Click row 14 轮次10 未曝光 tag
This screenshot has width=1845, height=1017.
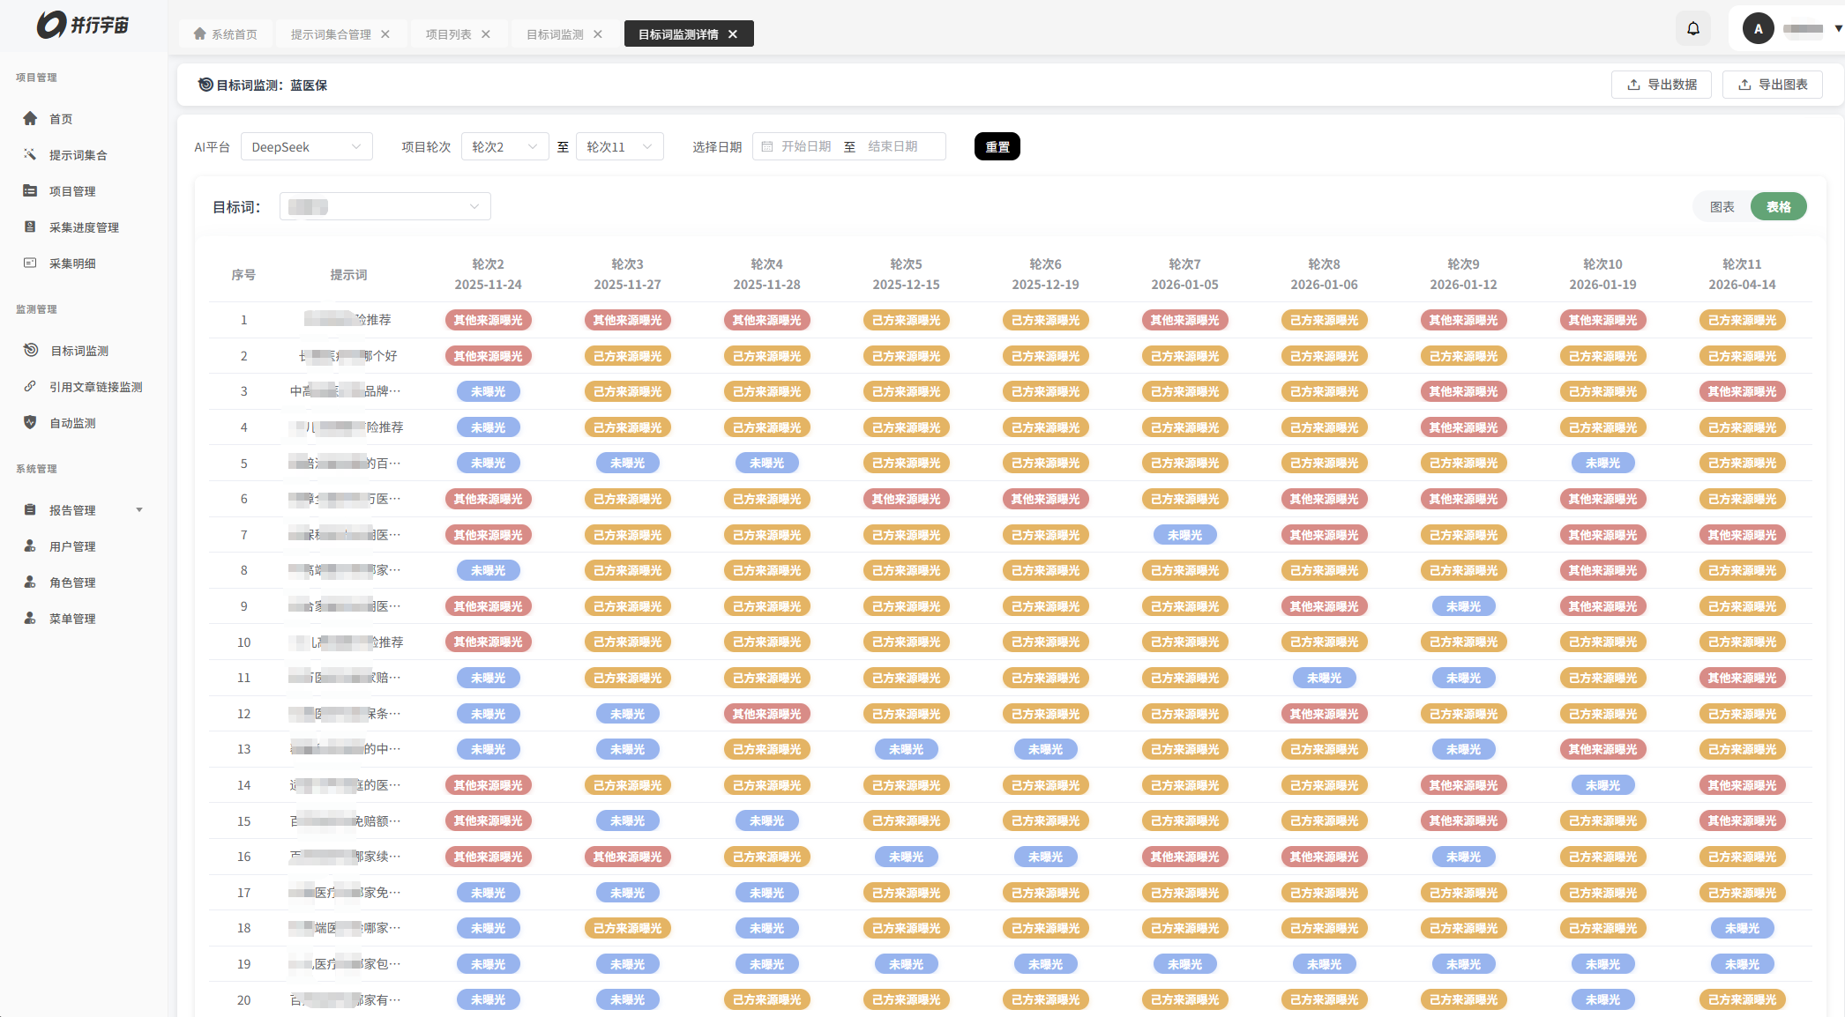pyautogui.click(x=1603, y=785)
